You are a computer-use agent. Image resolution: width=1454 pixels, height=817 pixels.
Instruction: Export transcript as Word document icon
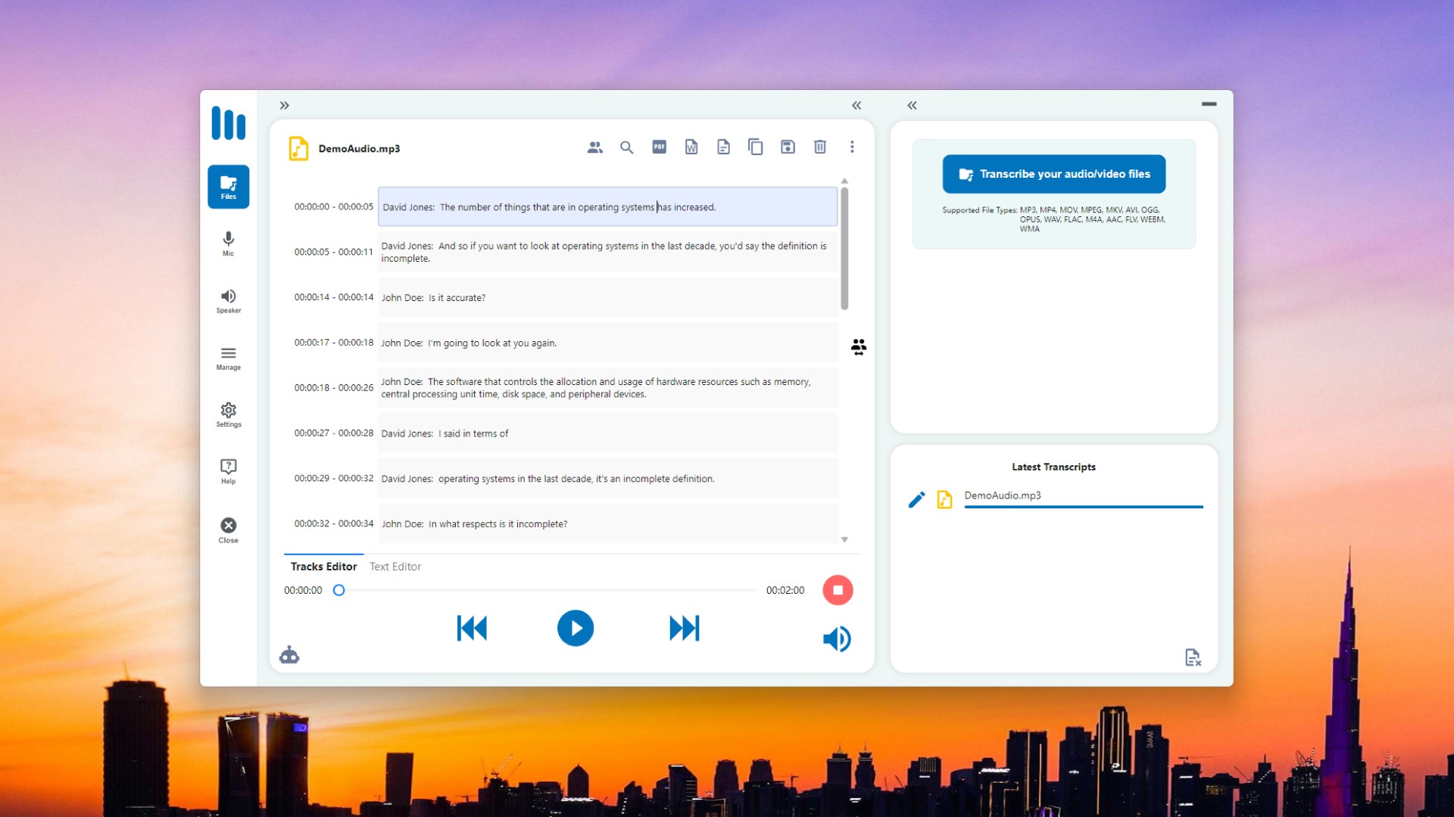point(691,147)
